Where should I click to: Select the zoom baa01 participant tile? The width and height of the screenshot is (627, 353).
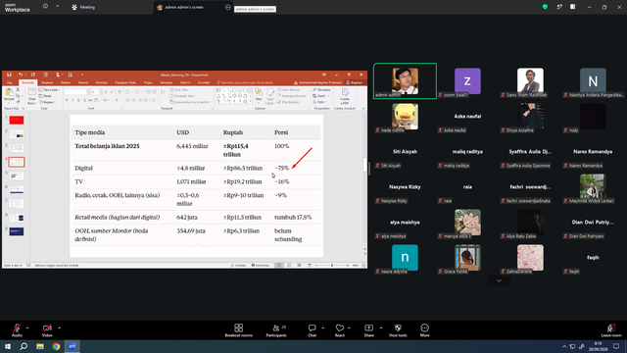[x=467, y=80]
